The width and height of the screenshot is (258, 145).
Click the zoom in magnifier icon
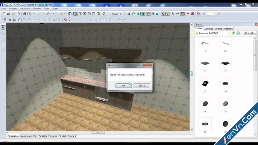coord(204,14)
